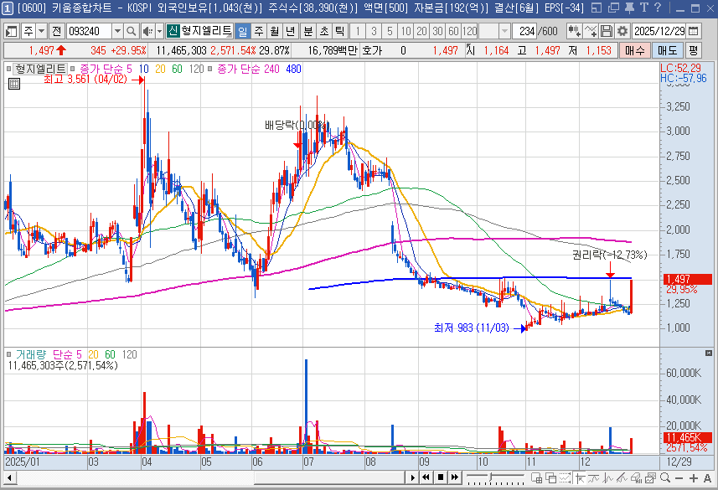Click the magnifier zoom icon at bottom
Screen dimensions: 718x490
coord(665,478)
